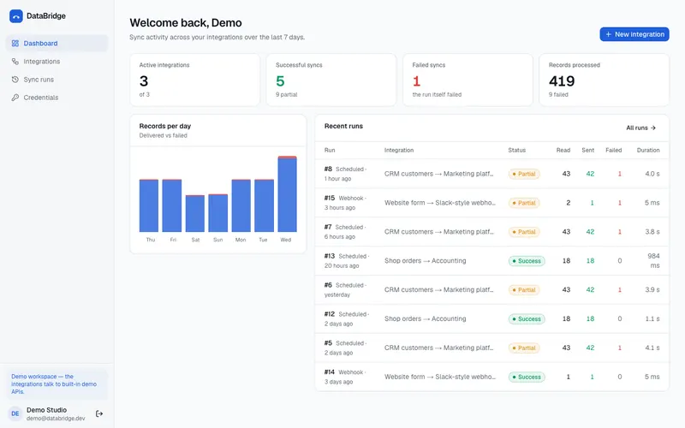This screenshot has height=428, width=685.
Task: Click "9 partial" under Successful syncs
Action: [x=287, y=94]
